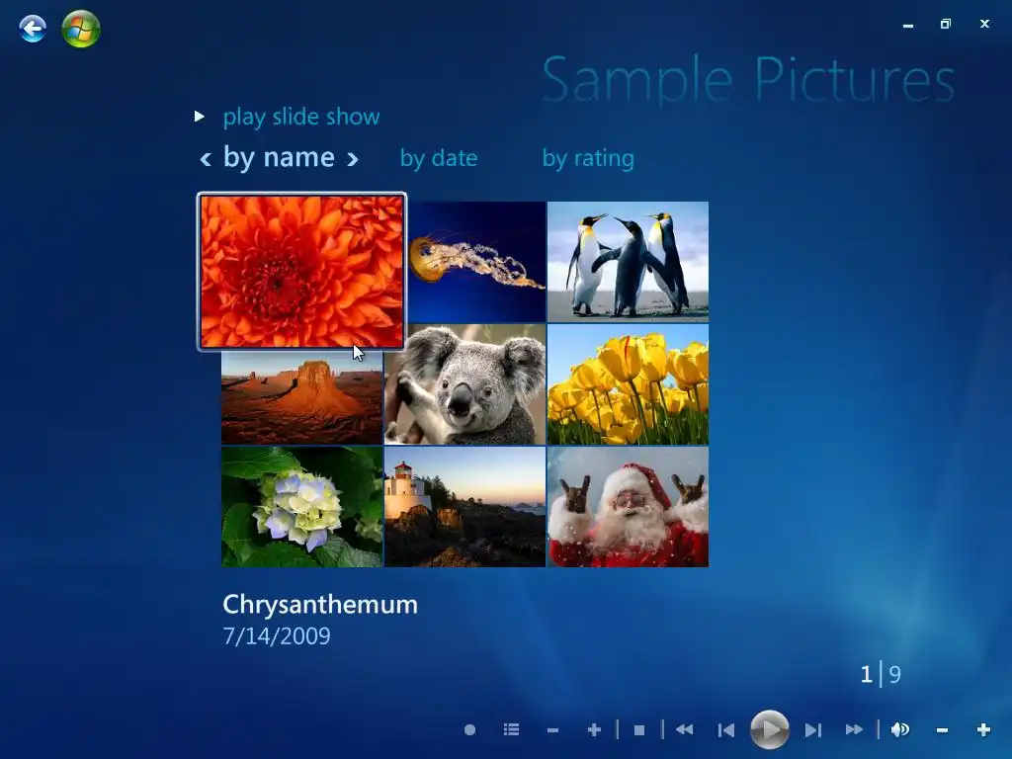The width and height of the screenshot is (1012, 759).
Task: Click channel up plus button
Action: 594,730
